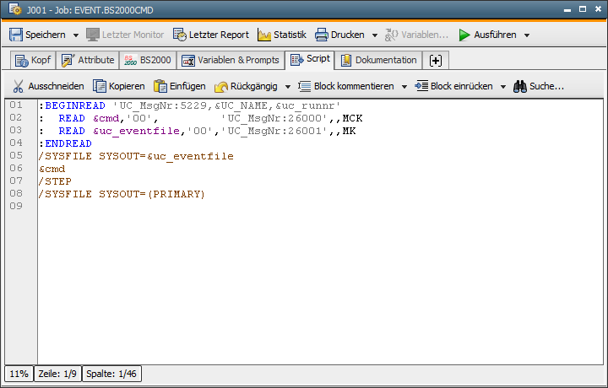Click the :BEGINREAD keyword on line 01
This screenshot has width=608, height=388.
point(72,105)
